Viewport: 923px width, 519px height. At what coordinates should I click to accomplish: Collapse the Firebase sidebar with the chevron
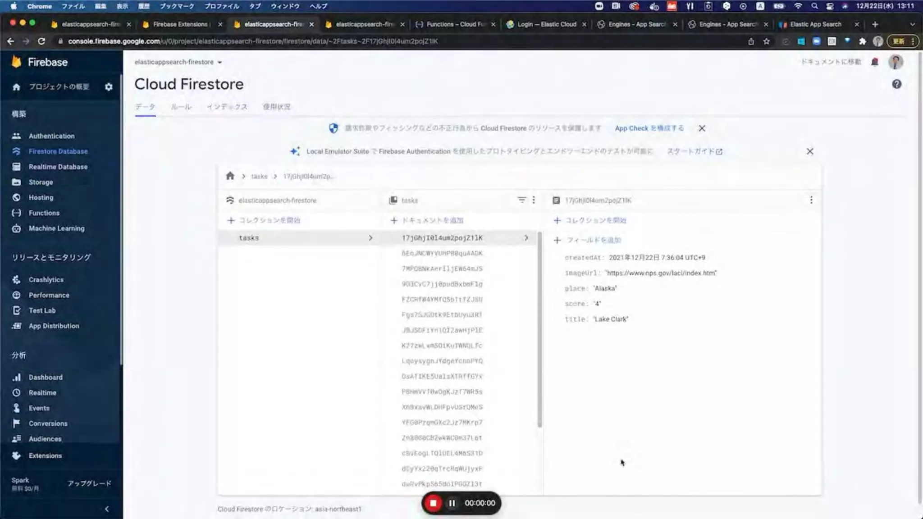point(107,509)
